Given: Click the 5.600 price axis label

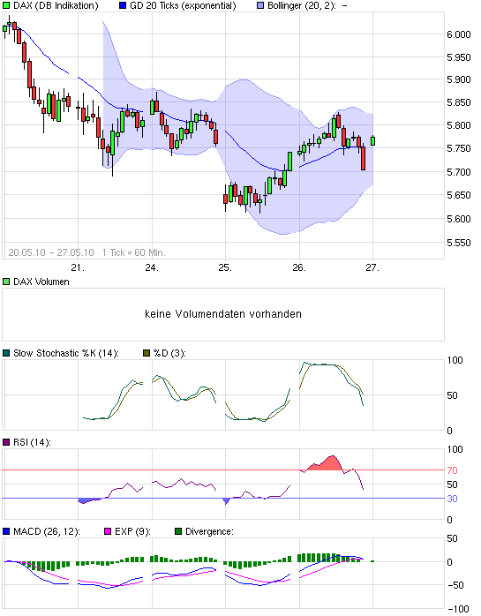Looking at the screenshot, I should pyautogui.click(x=459, y=219).
